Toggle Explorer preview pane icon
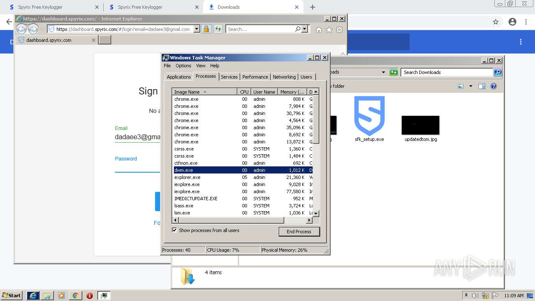This screenshot has height=301, width=535. 481,86
